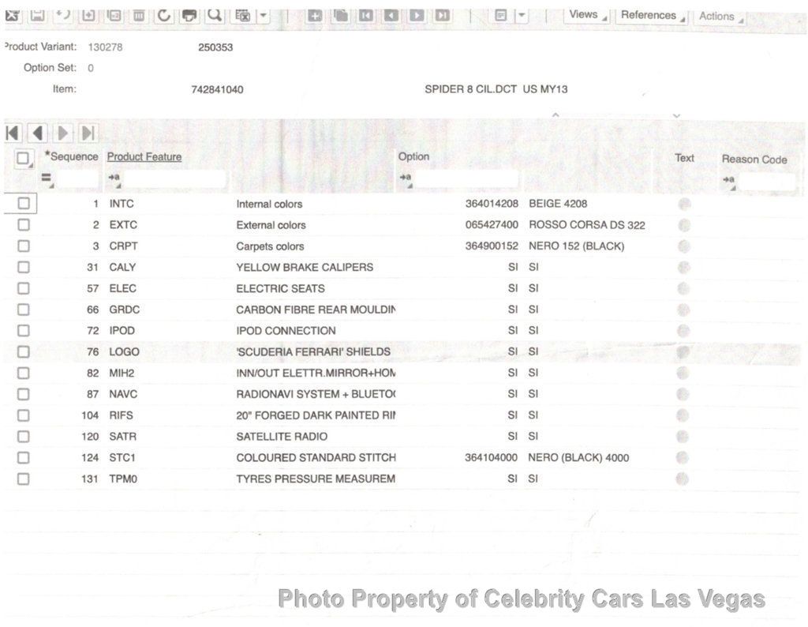This screenshot has width=808, height=627.
Task: Open the References menu
Action: point(651,16)
